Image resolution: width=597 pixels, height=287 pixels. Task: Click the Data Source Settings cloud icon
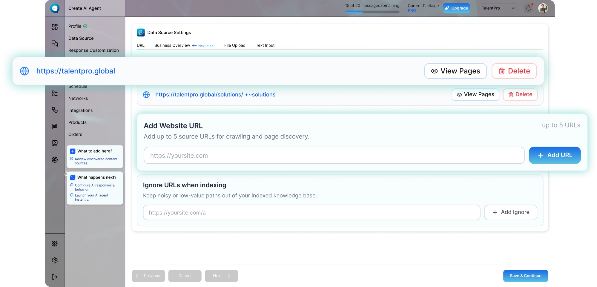pos(141,33)
